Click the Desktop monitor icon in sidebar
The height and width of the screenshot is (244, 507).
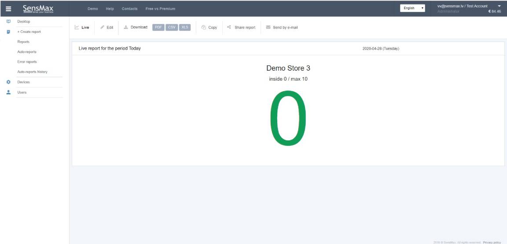click(9, 22)
